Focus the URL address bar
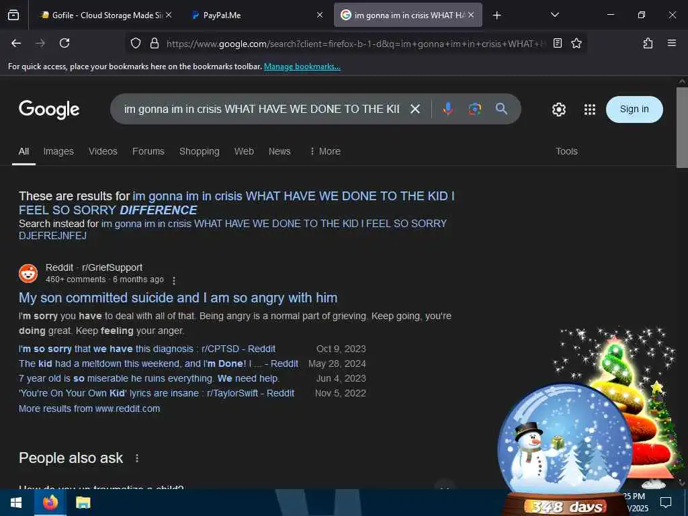Screen dimensions: 688x516 point(355,44)
